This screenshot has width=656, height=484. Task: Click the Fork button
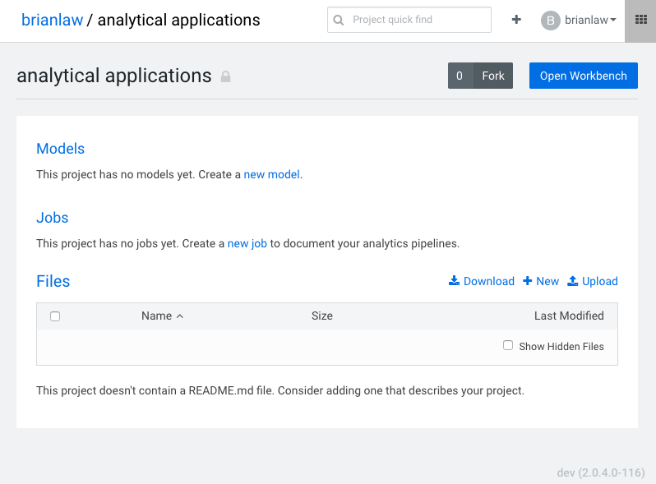pyautogui.click(x=493, y=76)
